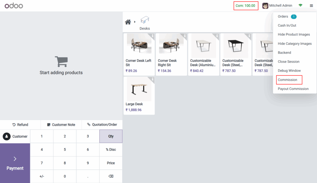Open the hamburger menu
The width and height of the screenshot is (317, 183).
point(311,5)
